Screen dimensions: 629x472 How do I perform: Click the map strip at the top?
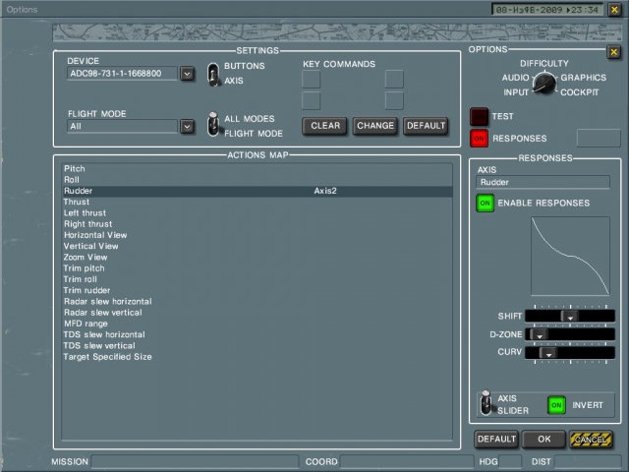[337, 32]
